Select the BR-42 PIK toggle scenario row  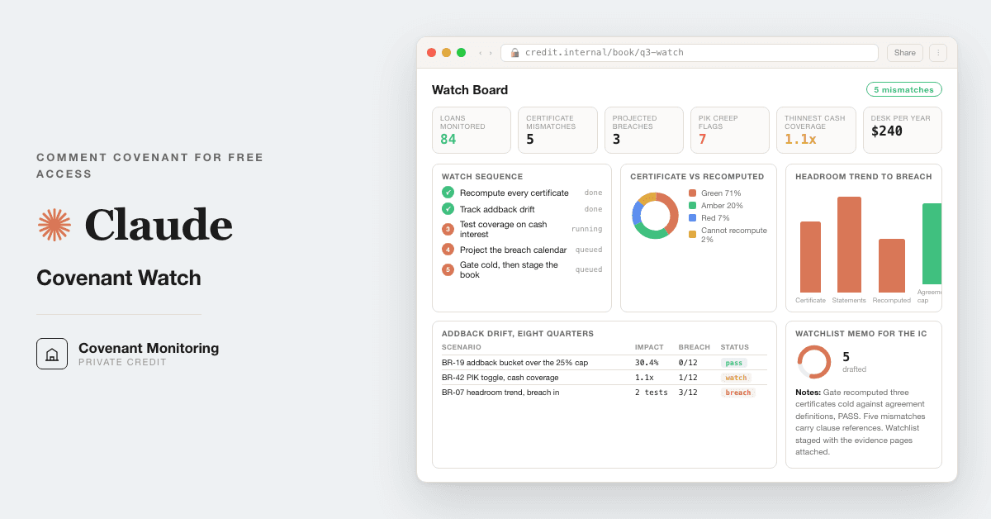[605, 378]
